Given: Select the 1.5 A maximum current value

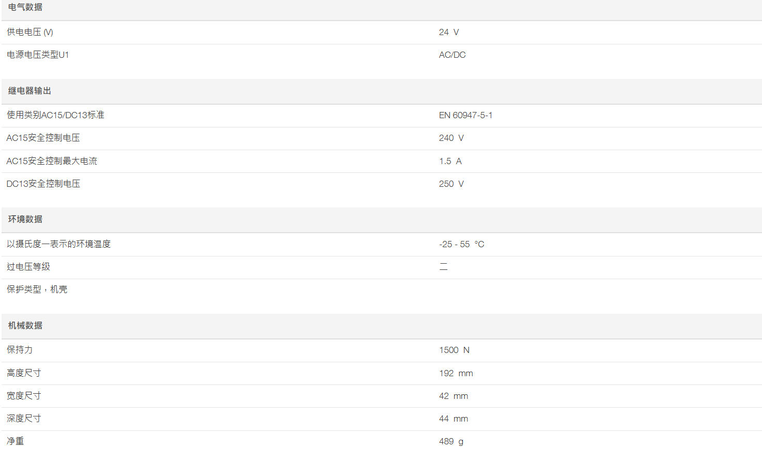Looking at the screenshot, I should click(x=450, y=161).
